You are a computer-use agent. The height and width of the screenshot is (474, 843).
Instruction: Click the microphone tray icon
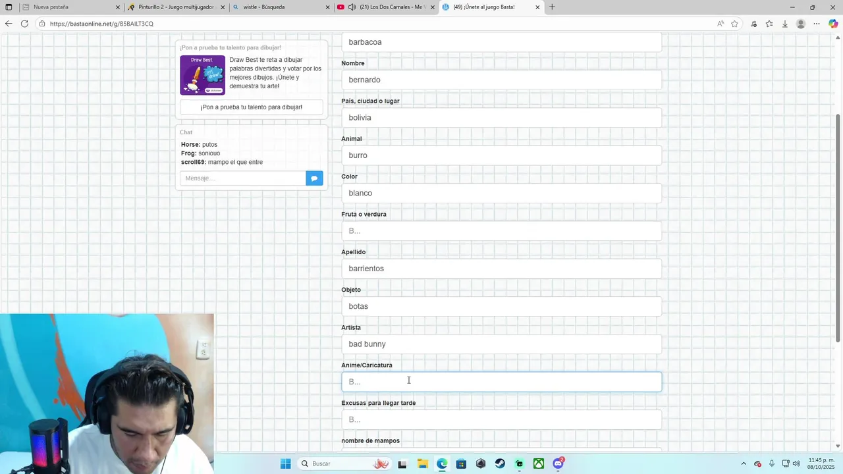[772, 463]
